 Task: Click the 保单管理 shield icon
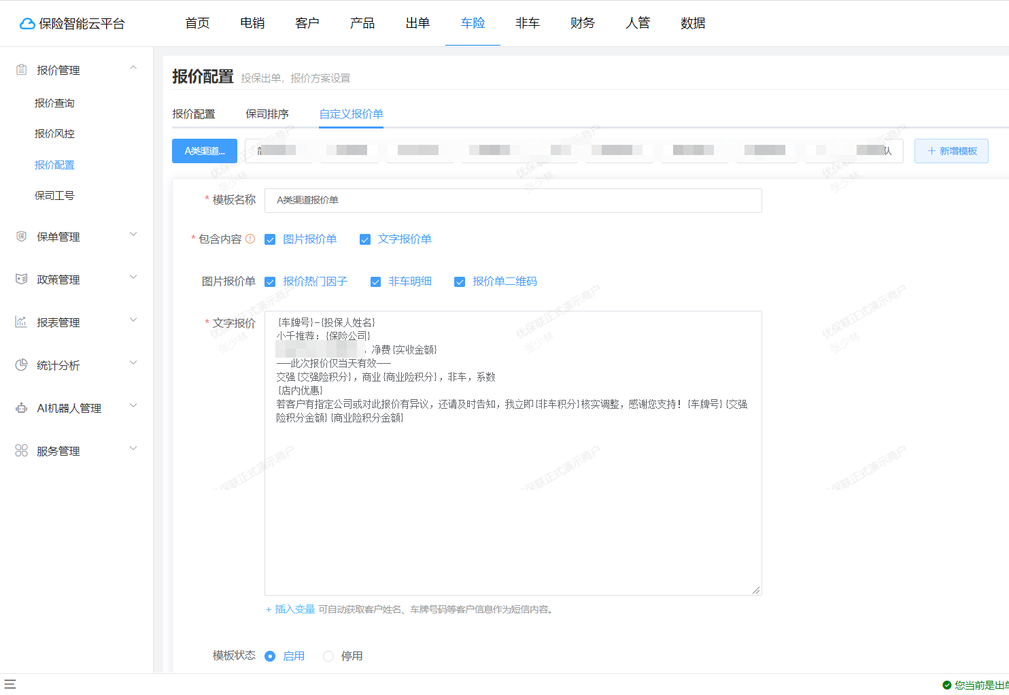click(21, 236)
